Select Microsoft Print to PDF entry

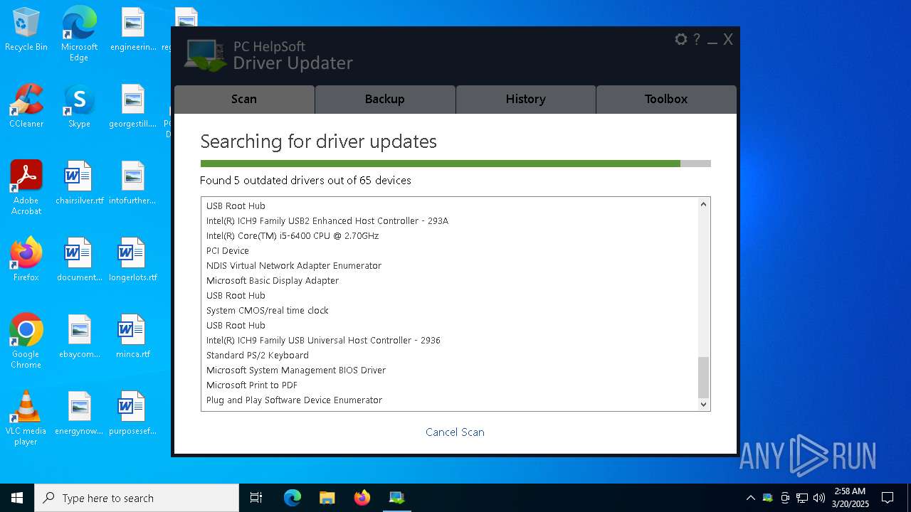252,385
